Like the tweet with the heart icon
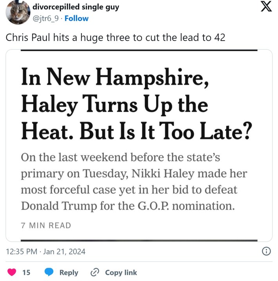The height and width of the screenshot is (281, 278). pyautogui.click(x=12, y=272)
